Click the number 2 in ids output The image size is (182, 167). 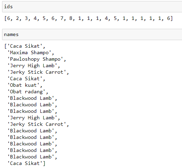[17, 19]
